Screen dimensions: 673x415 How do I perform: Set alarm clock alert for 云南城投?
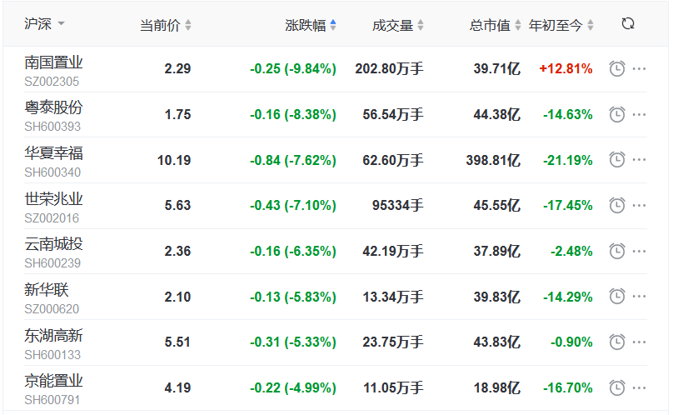point(617,251)
